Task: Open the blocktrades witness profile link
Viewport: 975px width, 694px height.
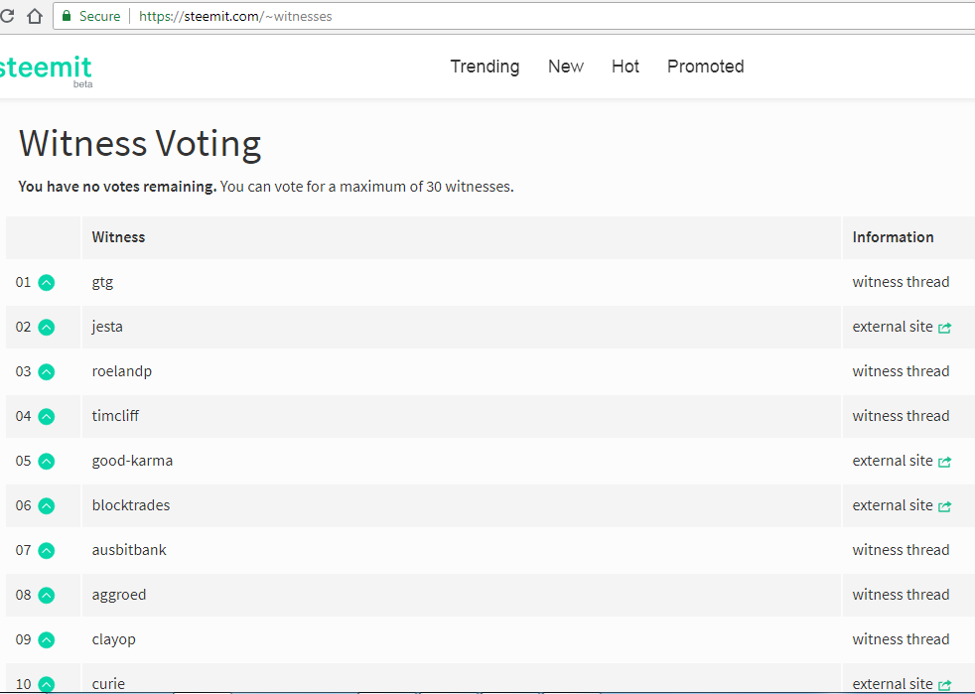Action: pyautogui.click(x=131, y=505)
